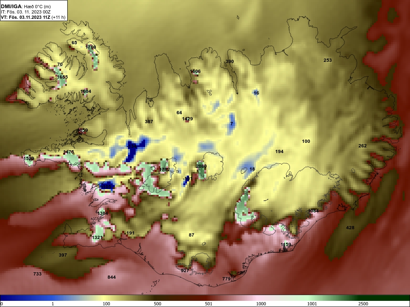Click the map value 1384
The image size is (410, 307).
point(102,213)
